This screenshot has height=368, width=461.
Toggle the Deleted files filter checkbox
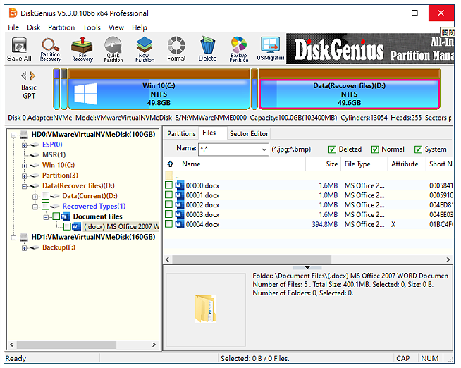(x=332, y=149)
